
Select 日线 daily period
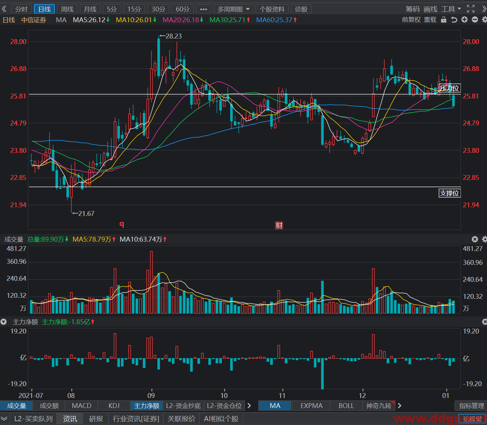[x=44, y=9]
